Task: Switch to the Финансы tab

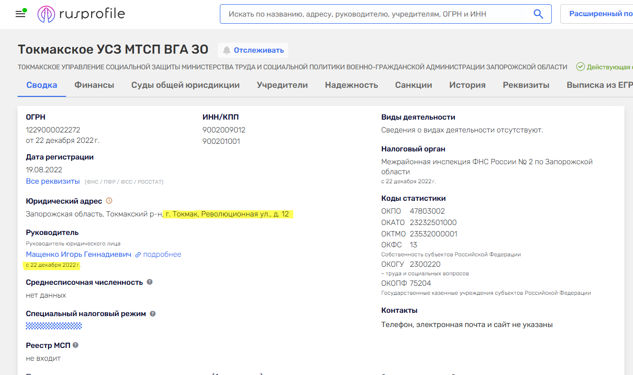Action: (x=94, y=85)
